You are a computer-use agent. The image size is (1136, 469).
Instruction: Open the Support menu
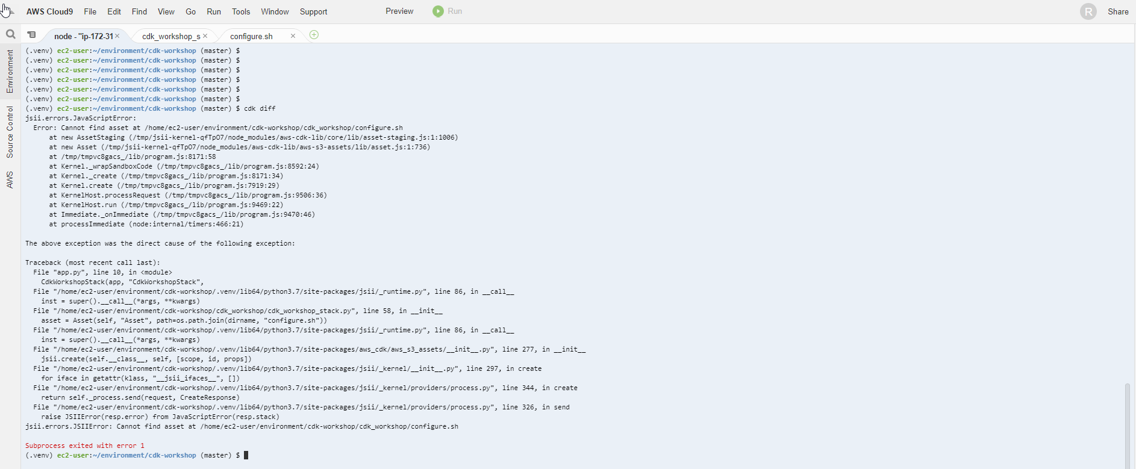pyautogui.click(x=313, y=11)
